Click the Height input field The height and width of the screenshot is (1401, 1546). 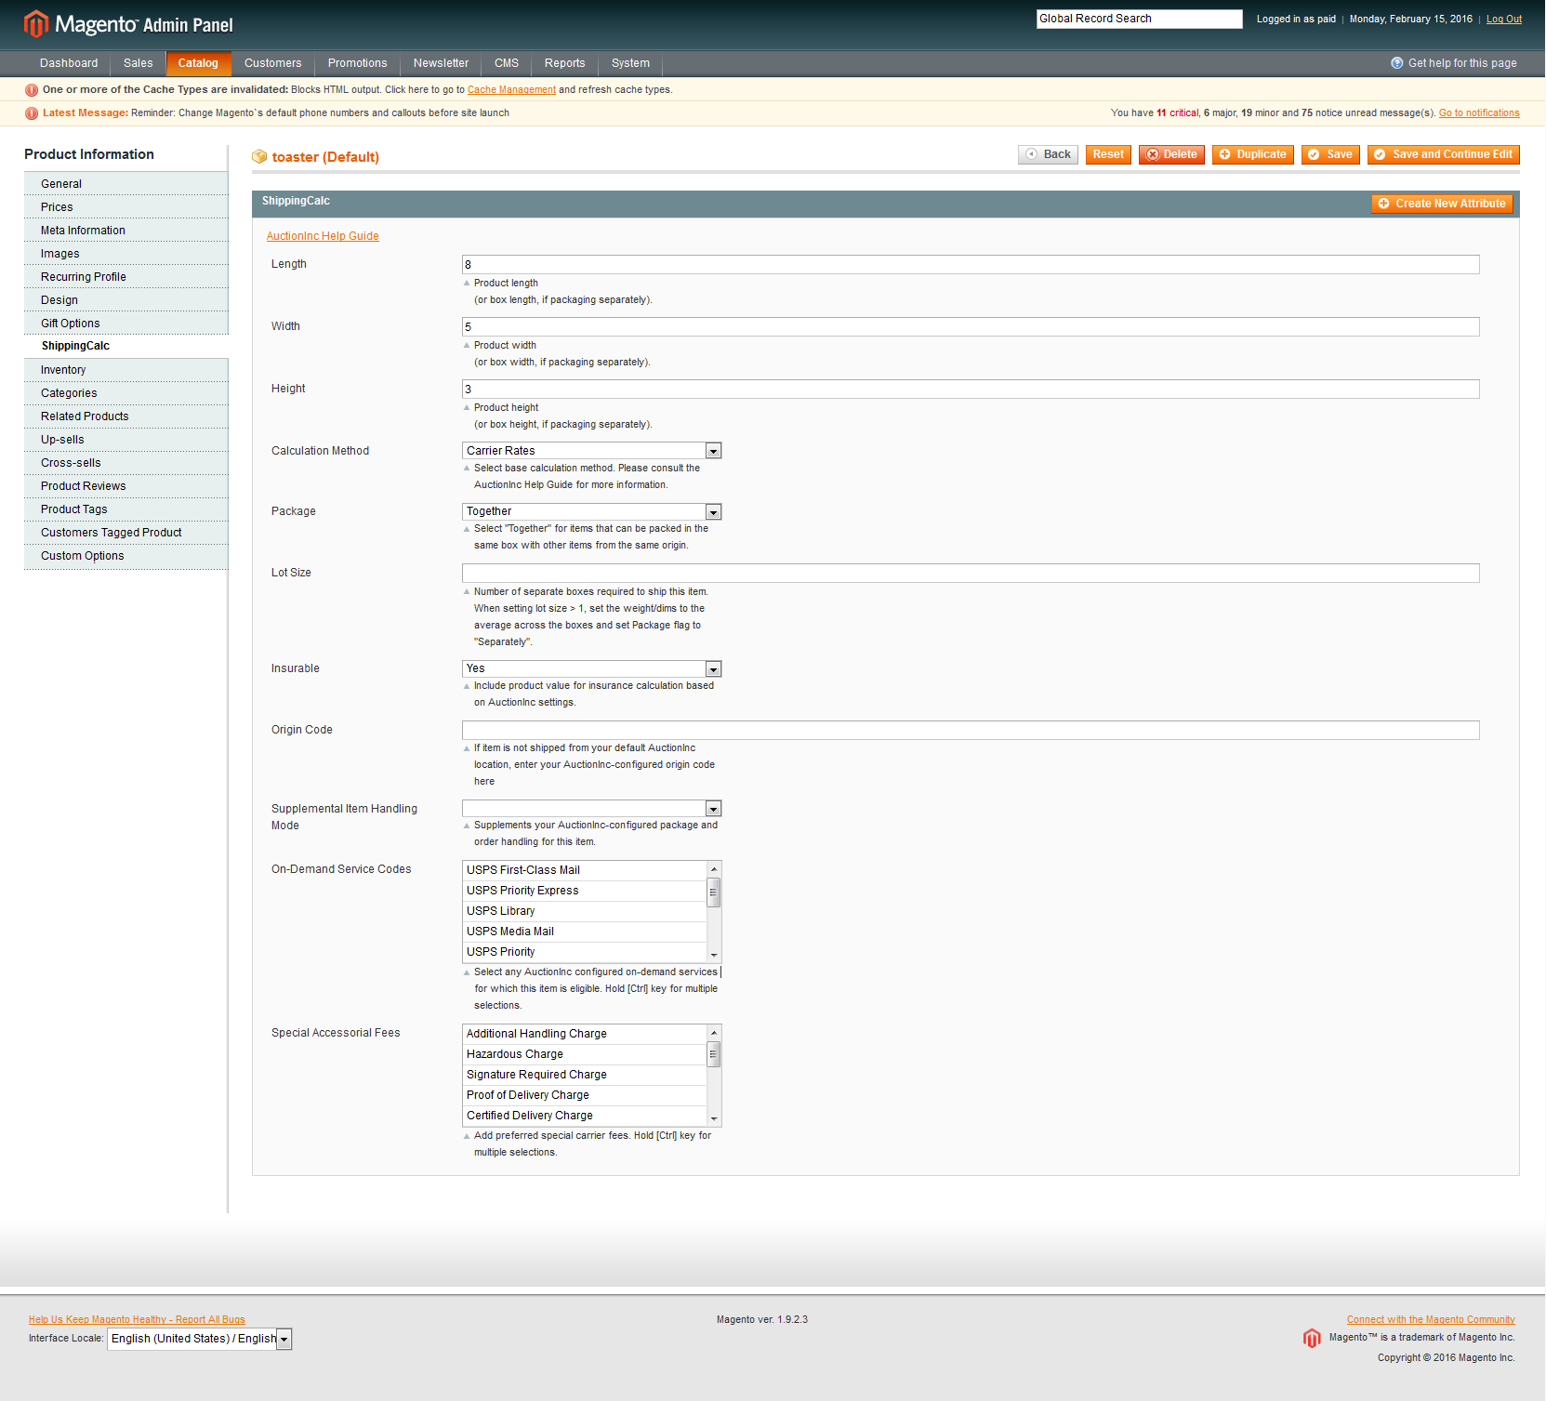[x=971, y=390]
